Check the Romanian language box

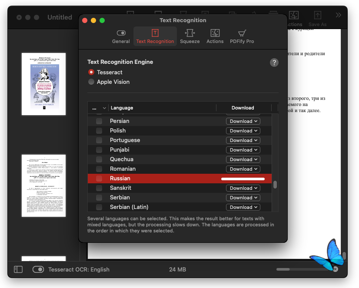tap(99, 169)
